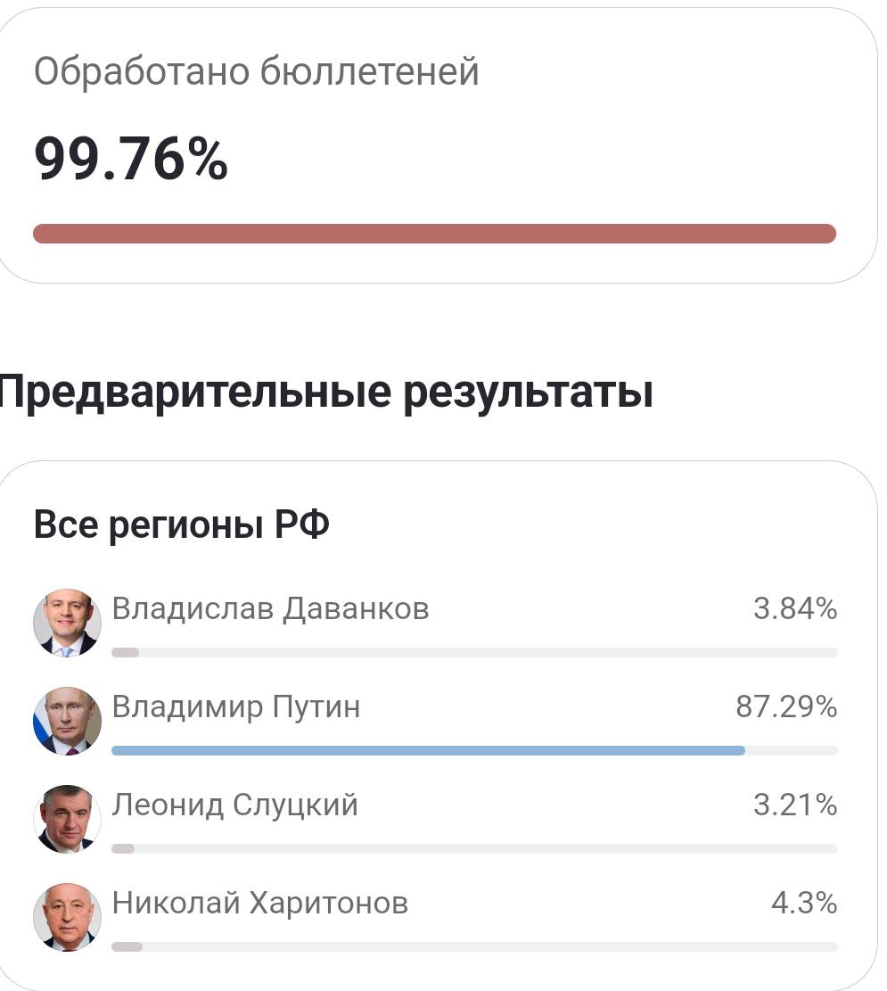Select the name Леонид Слуцкий

[x=235, y=805]
